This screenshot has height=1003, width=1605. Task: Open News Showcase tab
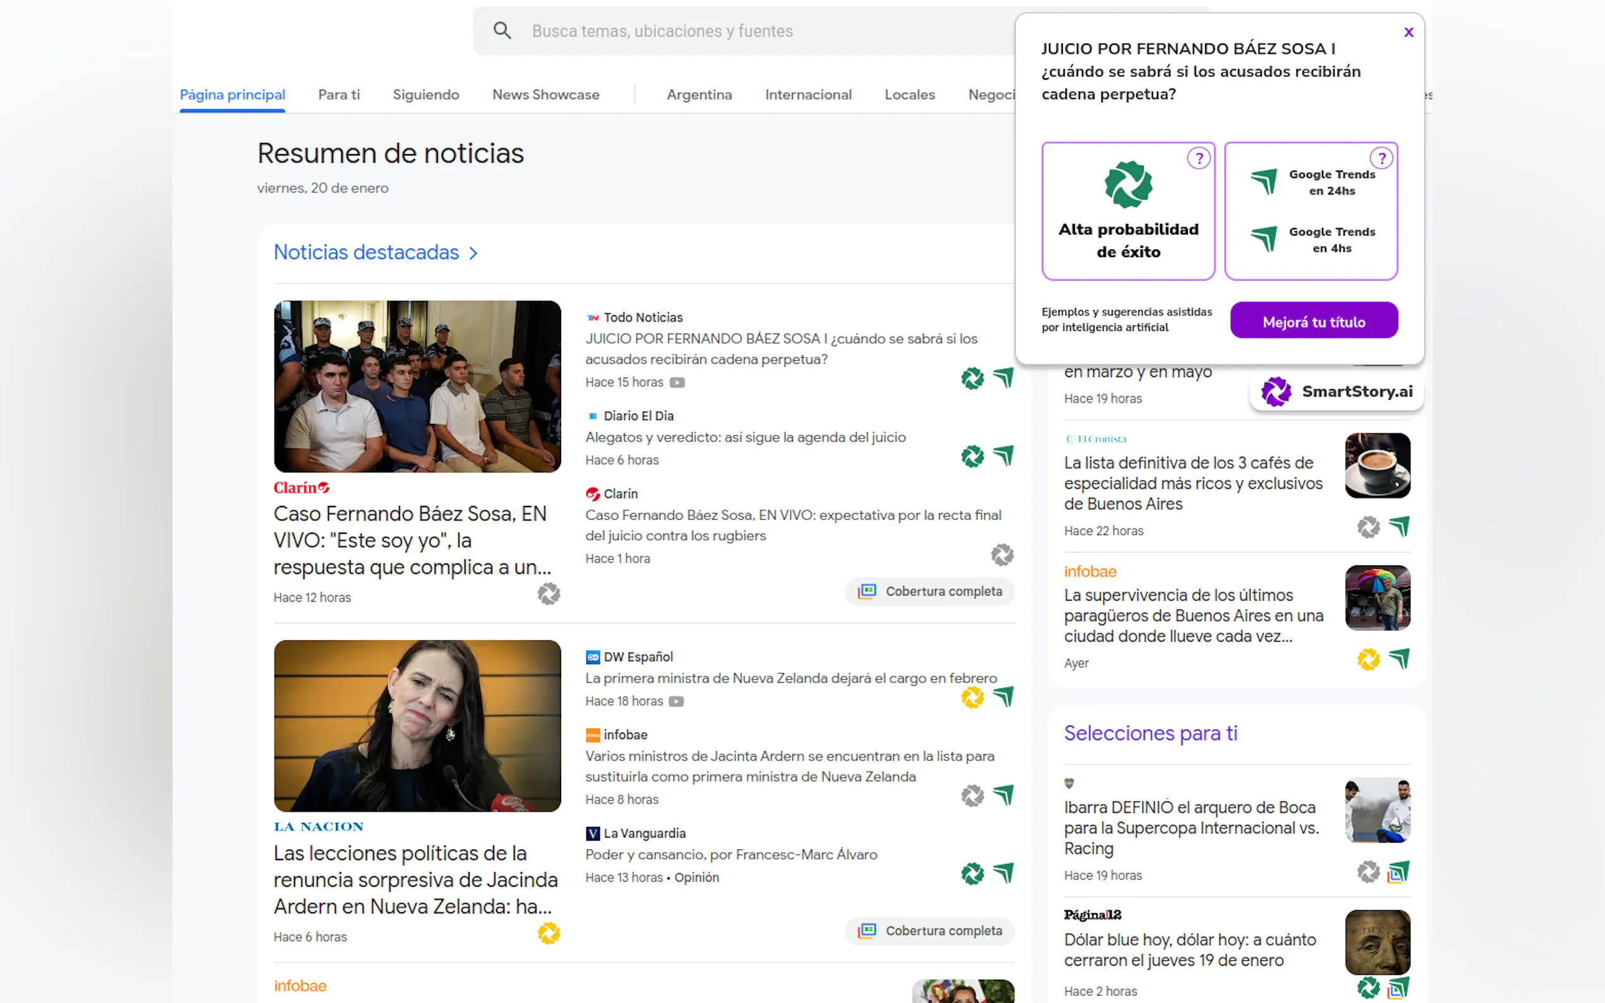[545, 95]
